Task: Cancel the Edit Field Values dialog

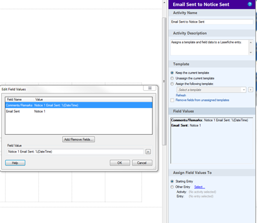Action: click(142, 163)
